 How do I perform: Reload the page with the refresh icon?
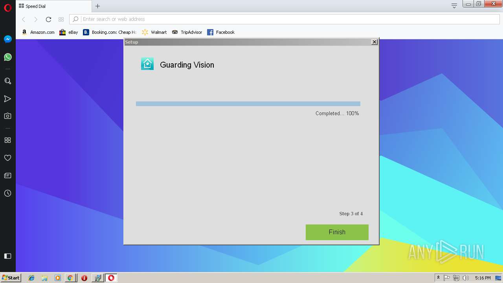click(48, 19)
